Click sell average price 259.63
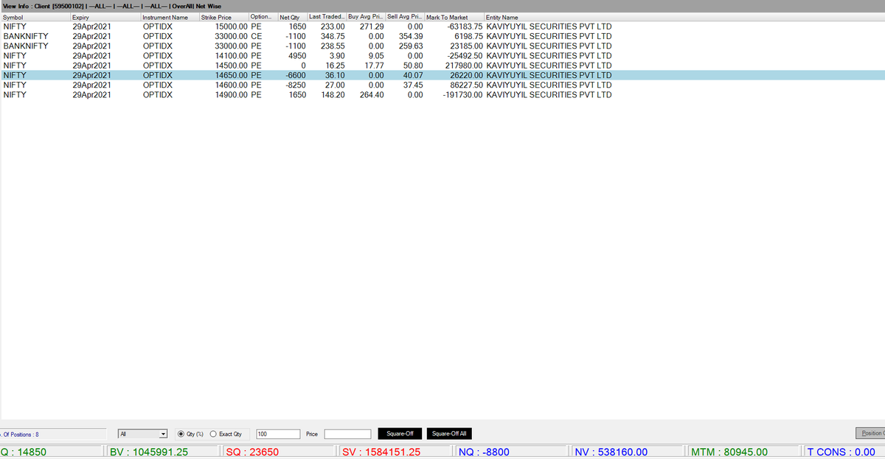Screen dimensions: 885x459 411,46
